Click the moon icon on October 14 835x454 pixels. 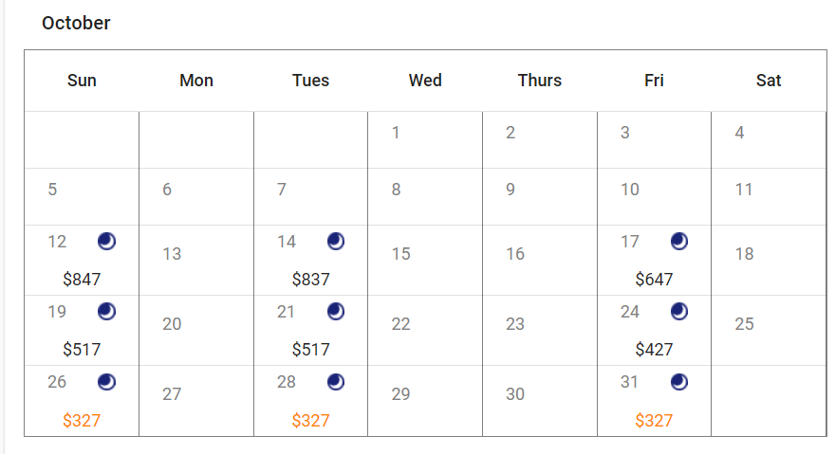pos(336,242)
